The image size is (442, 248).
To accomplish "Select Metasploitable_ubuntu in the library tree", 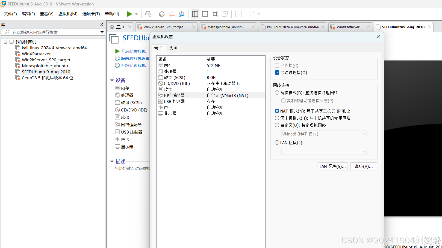I will (x=45, y=66).
